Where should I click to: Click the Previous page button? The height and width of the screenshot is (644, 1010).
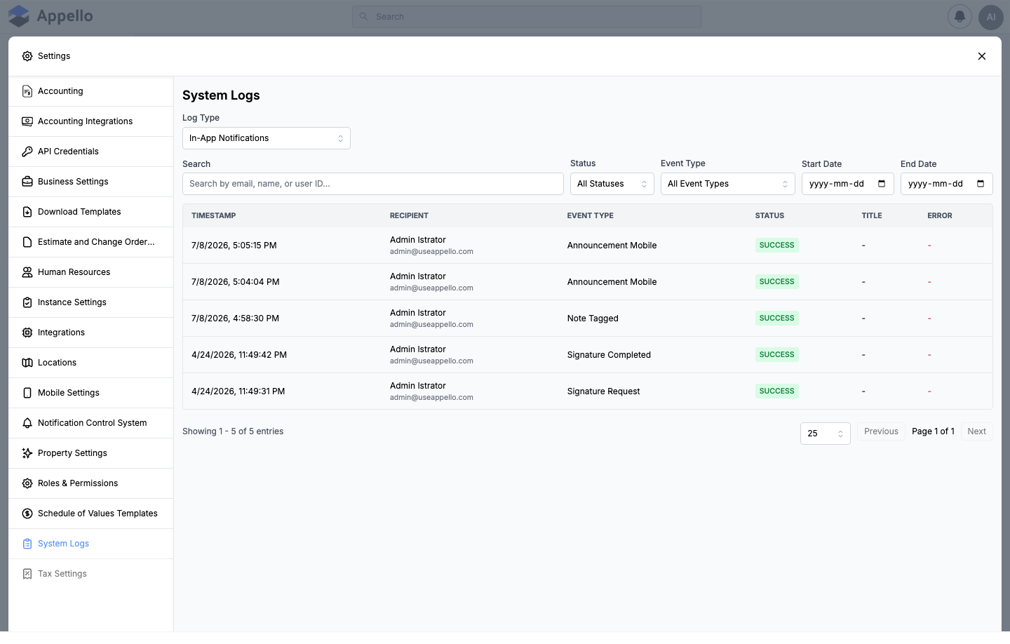pyautogui.click(x=881, y=431)
